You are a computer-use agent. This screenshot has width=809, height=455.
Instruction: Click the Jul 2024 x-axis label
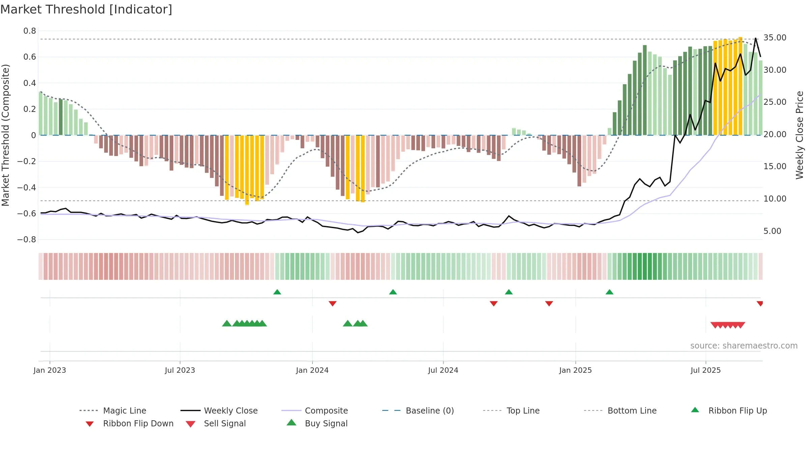click(443, 370)
